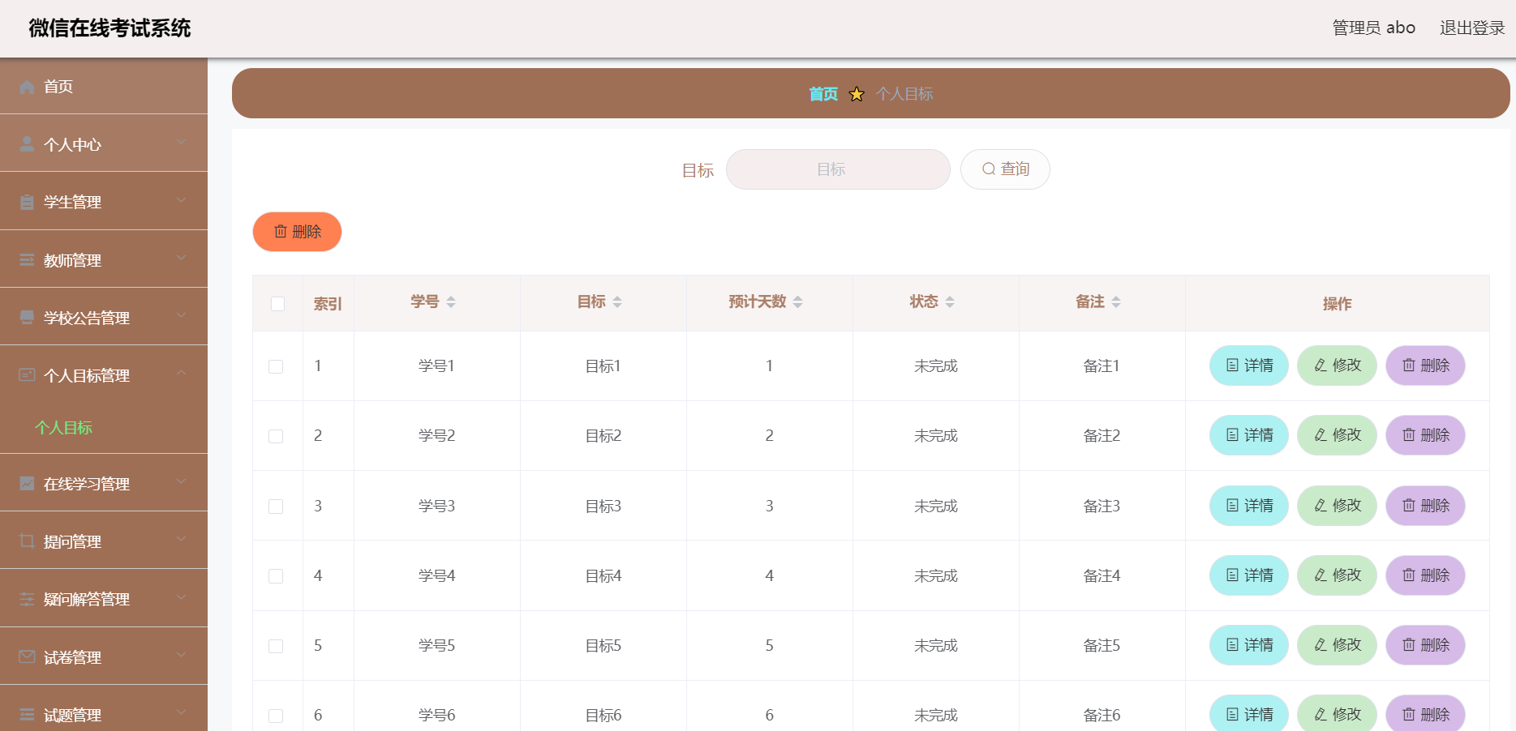Expand the 试卷管理 menu chevron
Screen dimensions: 1516x731
click(182, 655)
